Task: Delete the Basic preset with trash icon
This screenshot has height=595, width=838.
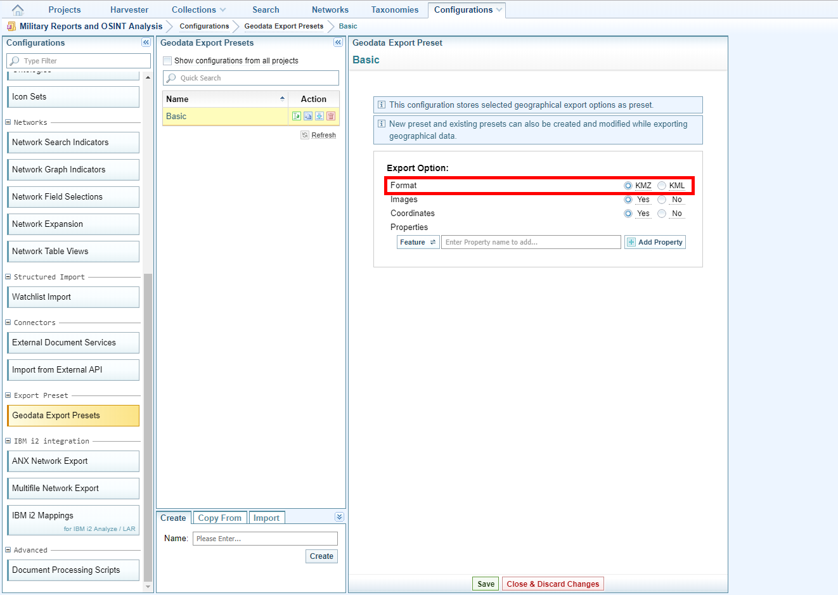Action: point(331,116)
